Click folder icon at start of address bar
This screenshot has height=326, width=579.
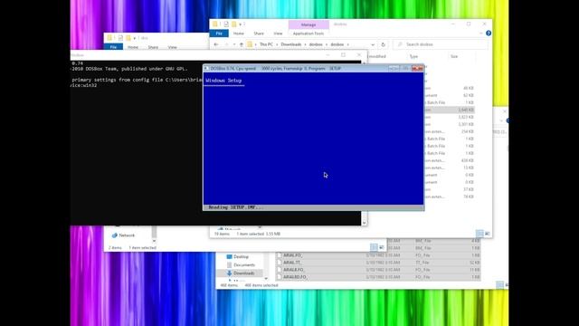(x=250, y=44)
